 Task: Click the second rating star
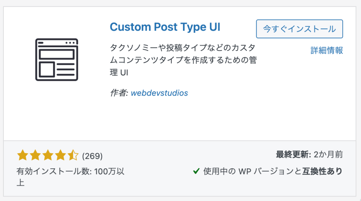(x=35, y=155)
